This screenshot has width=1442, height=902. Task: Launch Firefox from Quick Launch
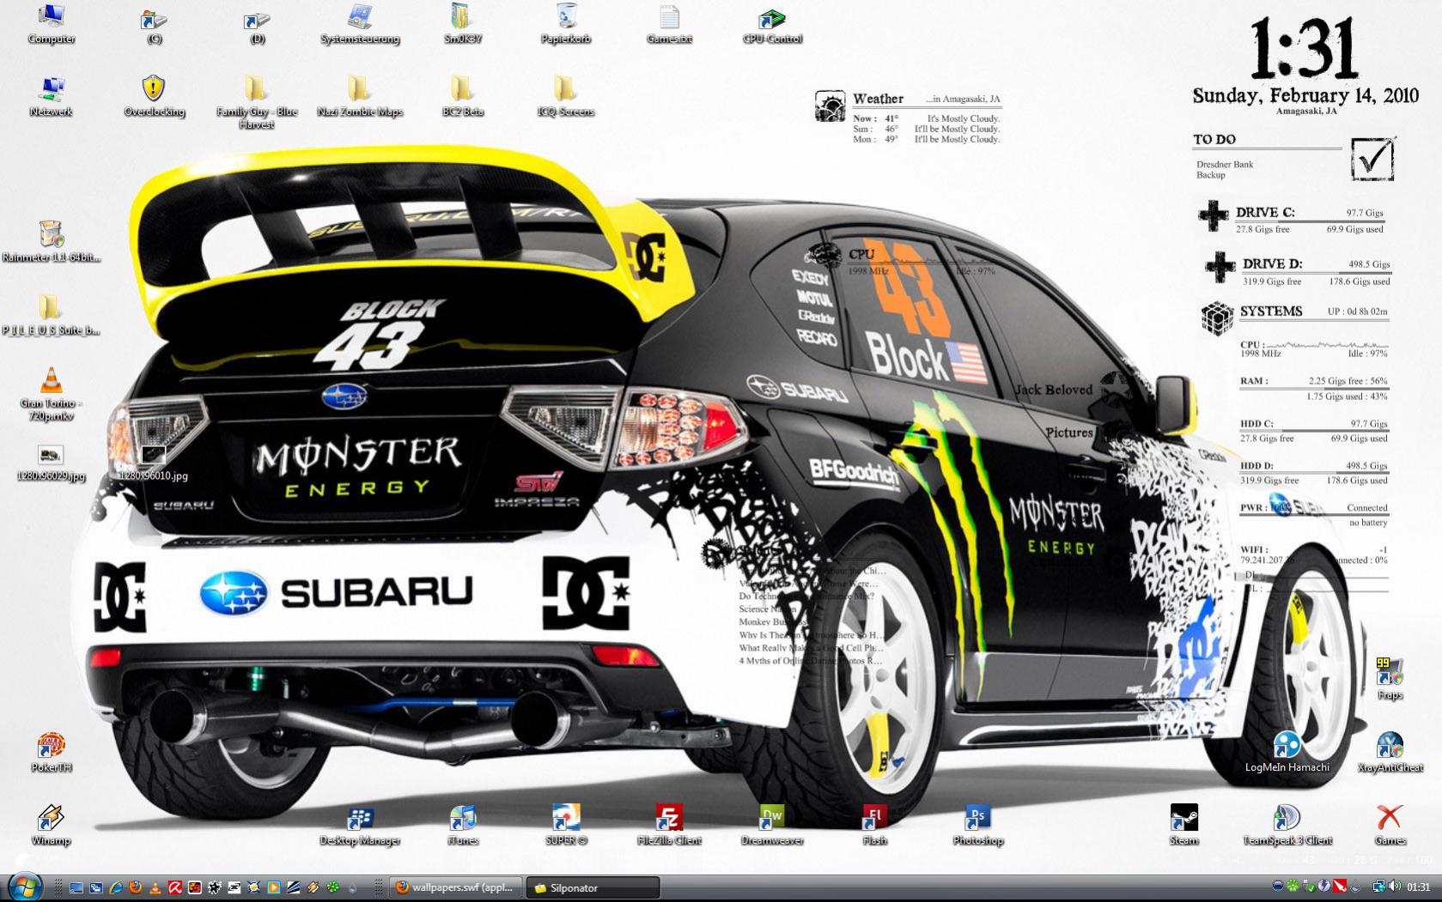point(136,887)
